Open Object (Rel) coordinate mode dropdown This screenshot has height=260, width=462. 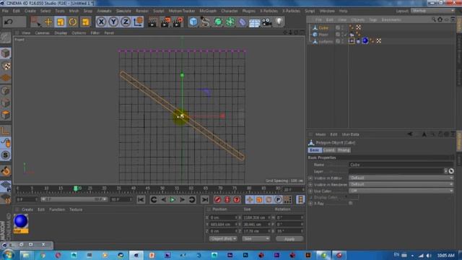(223, 238)
